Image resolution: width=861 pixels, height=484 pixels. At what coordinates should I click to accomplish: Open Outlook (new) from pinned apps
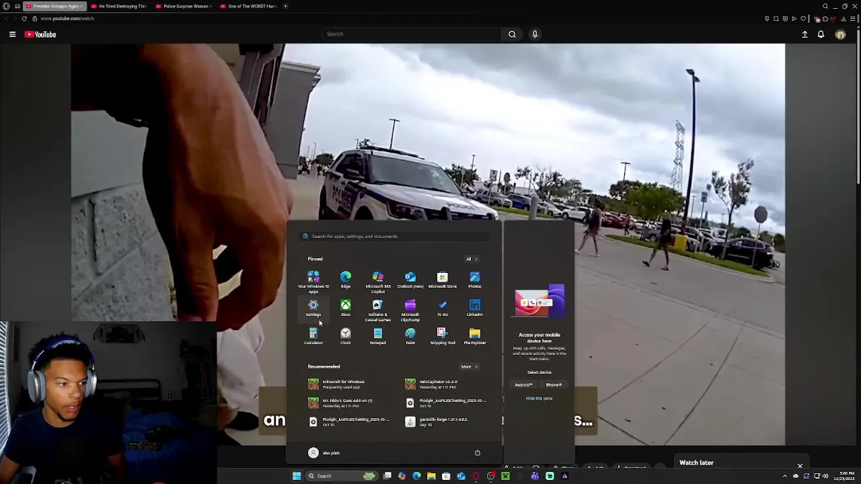[410, 280]
